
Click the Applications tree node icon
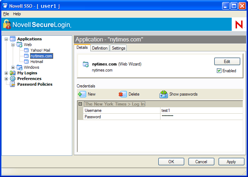[x=12, y=39]
